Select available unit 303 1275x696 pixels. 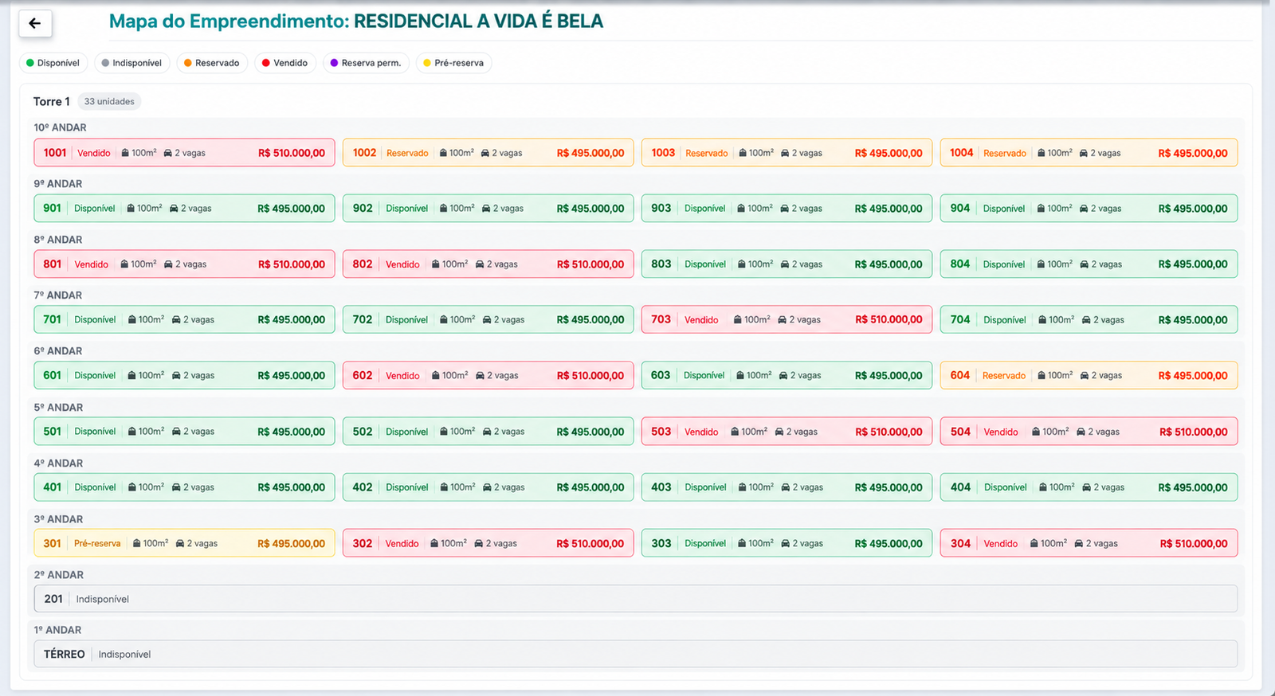(787, 543)
